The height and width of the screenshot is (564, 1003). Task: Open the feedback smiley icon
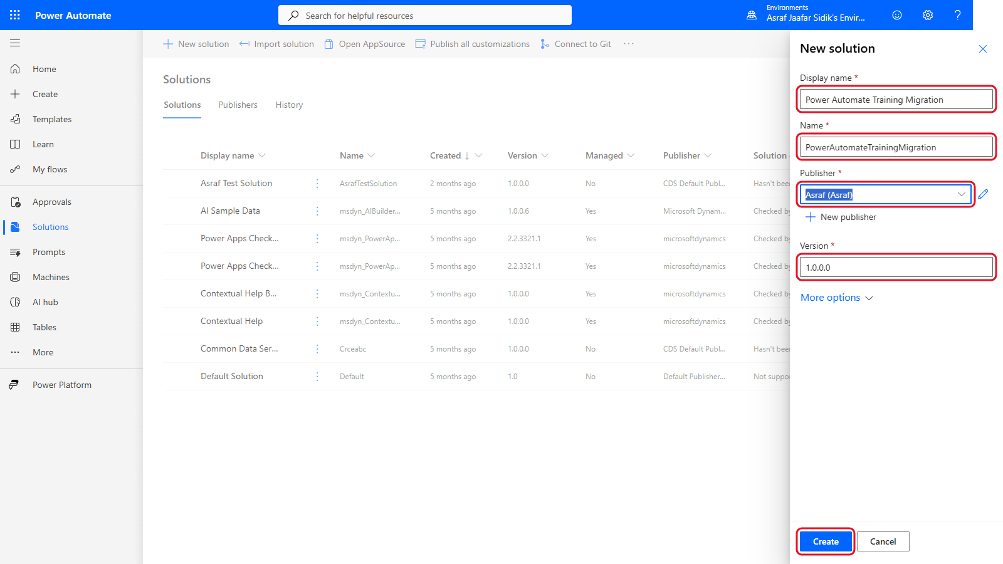(x=897, y=15)
